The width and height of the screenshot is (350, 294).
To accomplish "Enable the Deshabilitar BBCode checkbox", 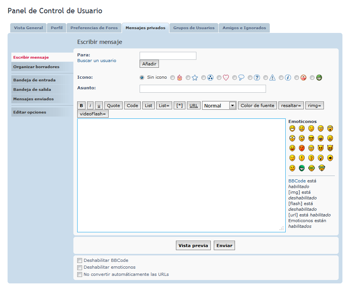I will click(x=79, y=260).
